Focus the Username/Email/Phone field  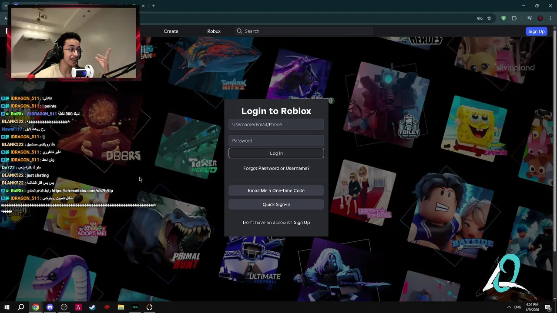point(276,124)
